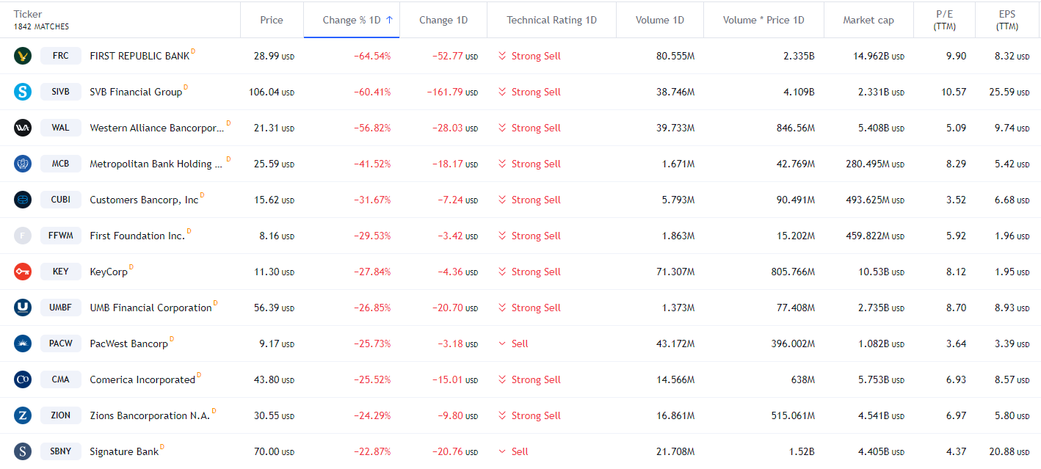Screen dimensions: 1041x469
Task: Click the Comerica Incorporated logo icon
Action: pos(23,379)
